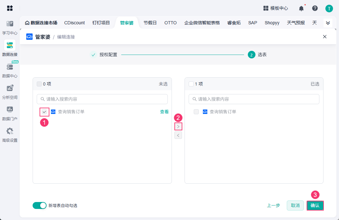Screen dimensions: 339x220
Task: Move selected table to the right list
Action: tap(178, 127)
